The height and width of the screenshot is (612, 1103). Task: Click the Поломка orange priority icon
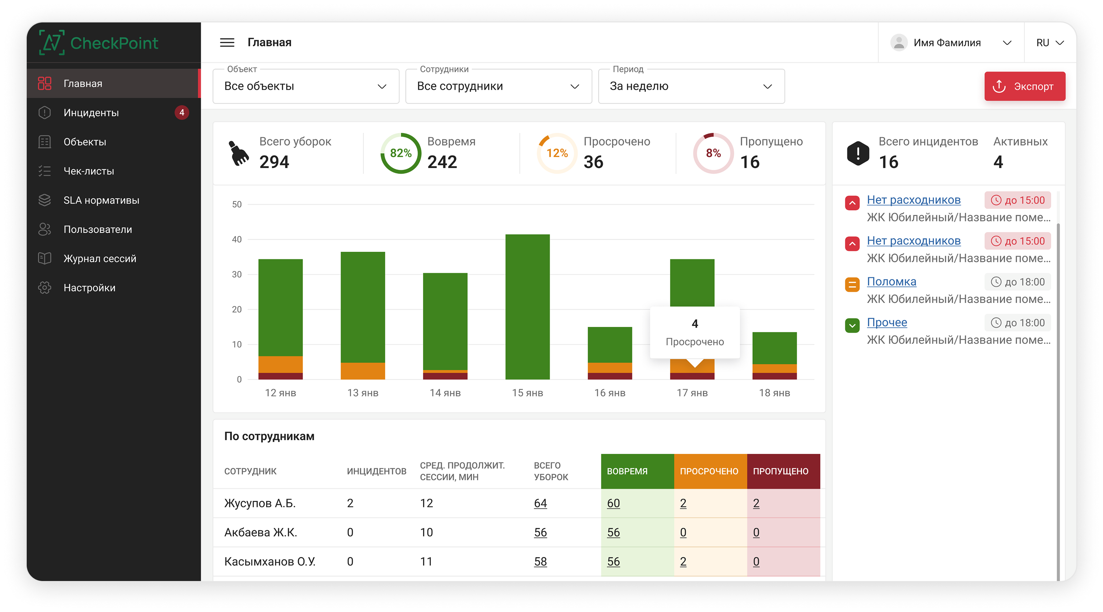pyautogui.click(x=852, y=284)
